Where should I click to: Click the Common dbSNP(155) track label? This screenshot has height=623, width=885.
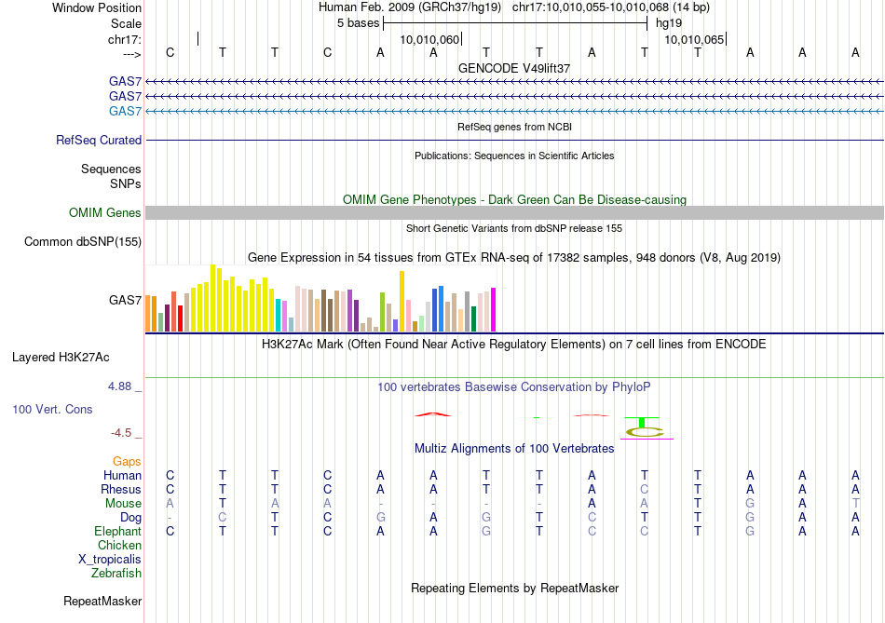coord(82,241)
